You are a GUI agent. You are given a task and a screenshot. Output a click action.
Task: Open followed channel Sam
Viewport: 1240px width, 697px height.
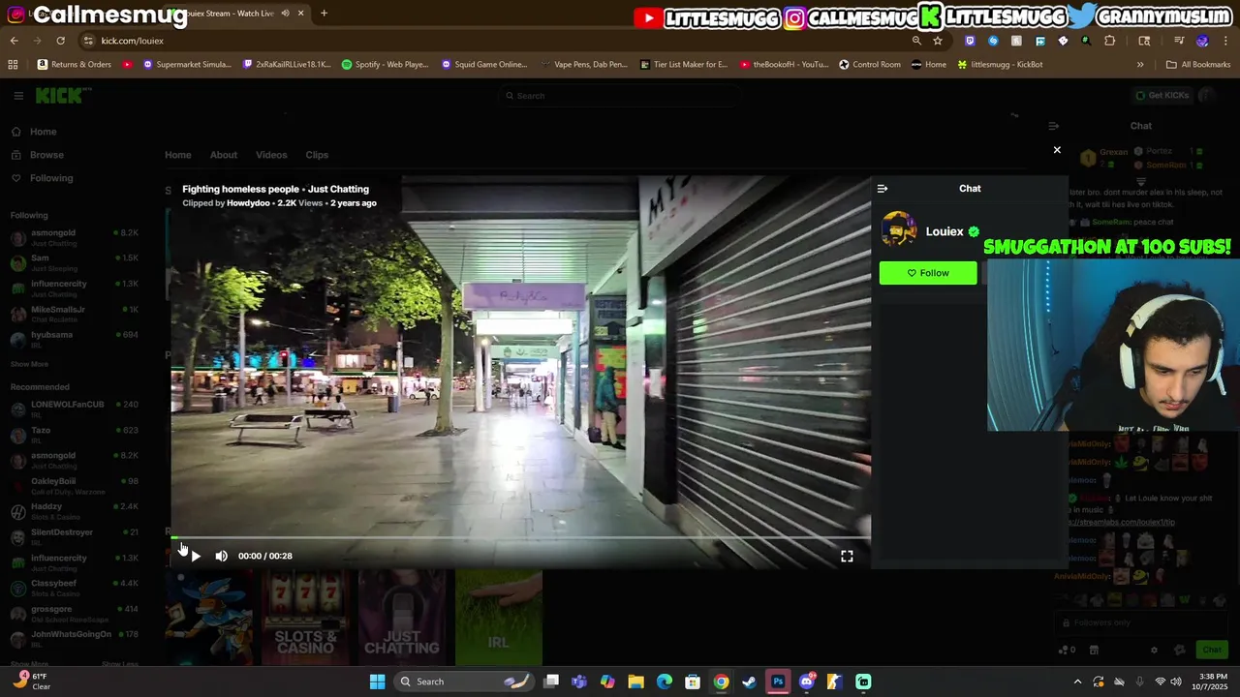[x=76, y=262]
